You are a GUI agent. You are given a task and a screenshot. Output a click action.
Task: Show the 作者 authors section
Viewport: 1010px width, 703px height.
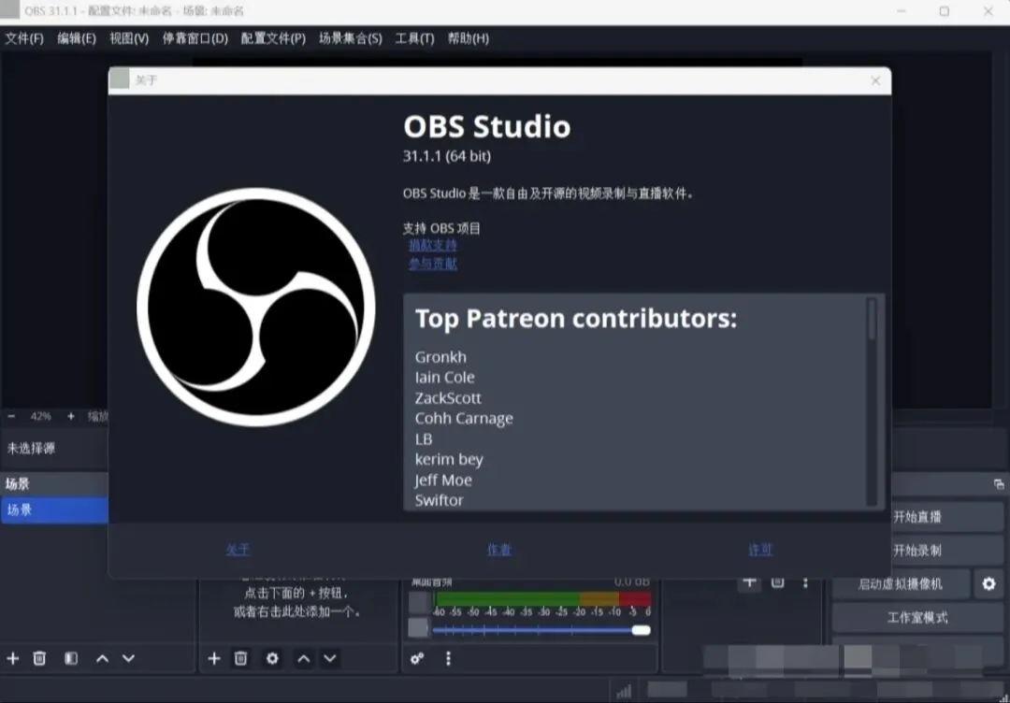[x=499, y=549]
